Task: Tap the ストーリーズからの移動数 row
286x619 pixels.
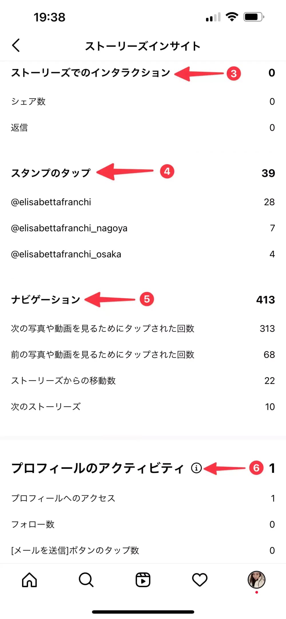Action: [63, 381]
